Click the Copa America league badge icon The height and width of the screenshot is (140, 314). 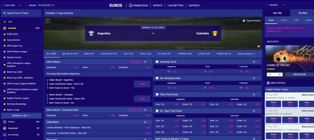coord(244,20)
